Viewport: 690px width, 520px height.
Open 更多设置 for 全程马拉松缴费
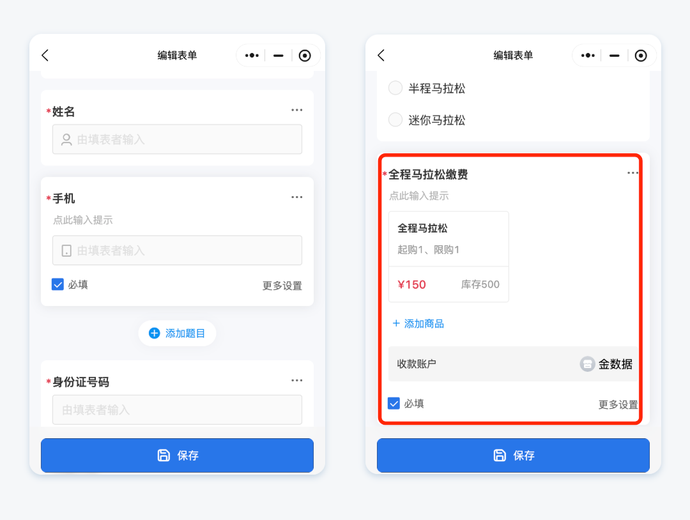click(618, 405)
